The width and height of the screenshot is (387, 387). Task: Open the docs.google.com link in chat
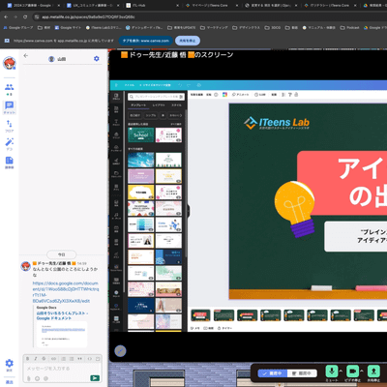66,292
